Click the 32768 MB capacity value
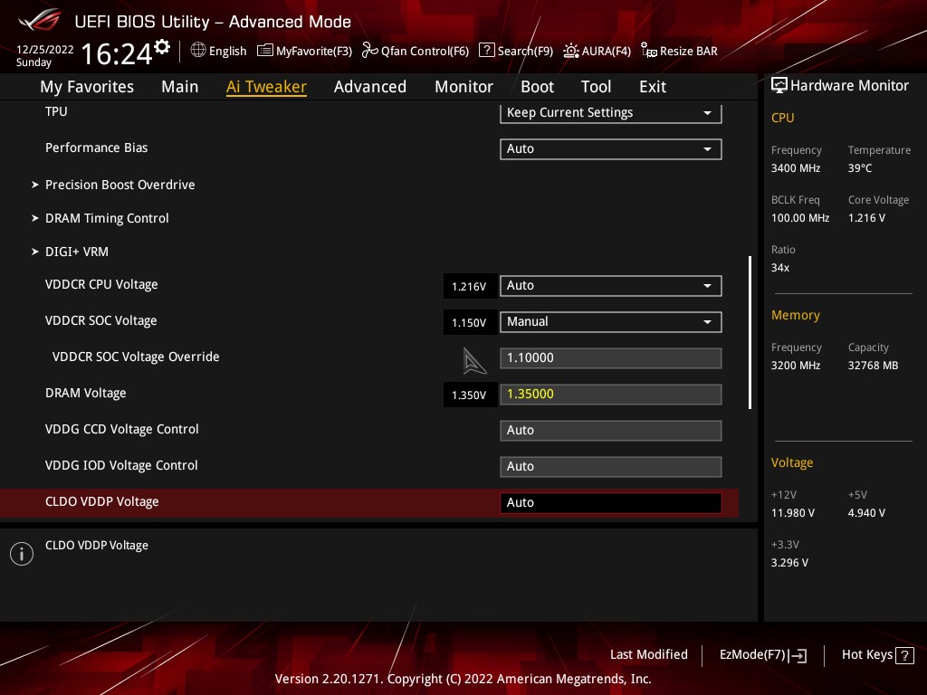The width and height of the screenshot is (927, 695). (x=873, y=366)
